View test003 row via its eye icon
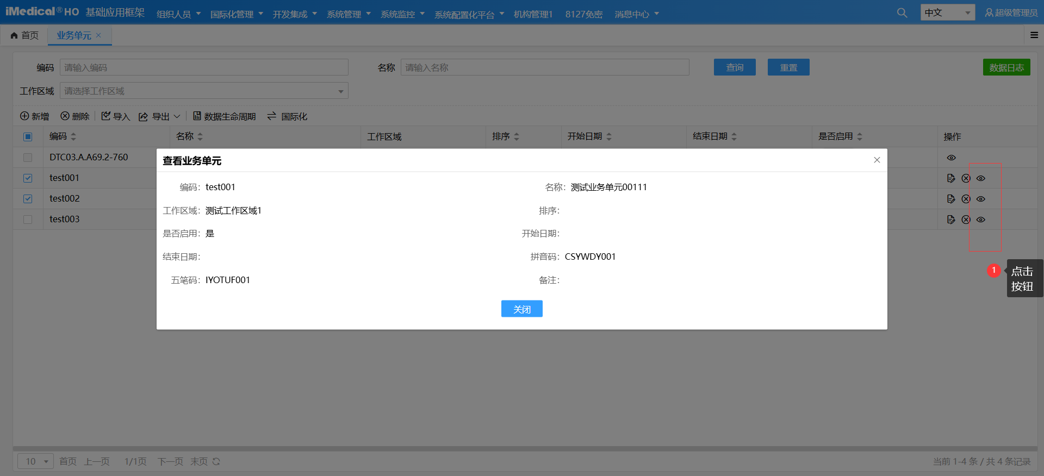This screenshot has width=1044, height=476. pos(981,220)
